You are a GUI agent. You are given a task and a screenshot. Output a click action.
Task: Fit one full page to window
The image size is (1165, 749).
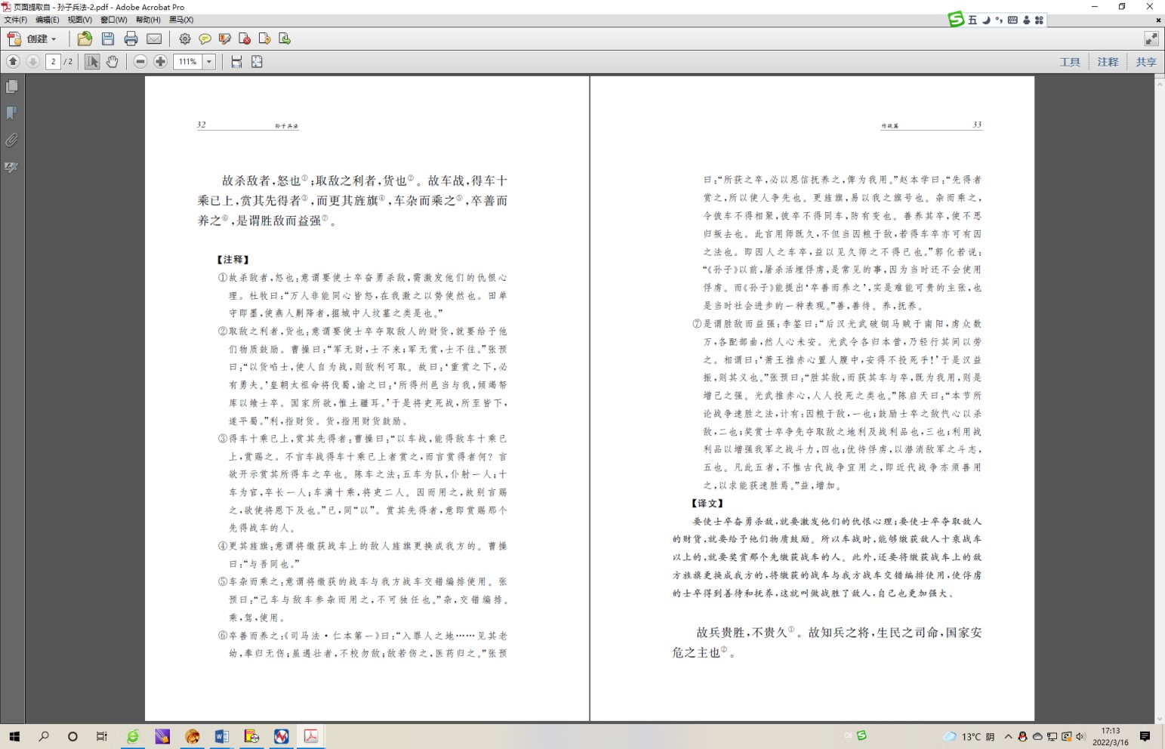(x=257, y=61)
